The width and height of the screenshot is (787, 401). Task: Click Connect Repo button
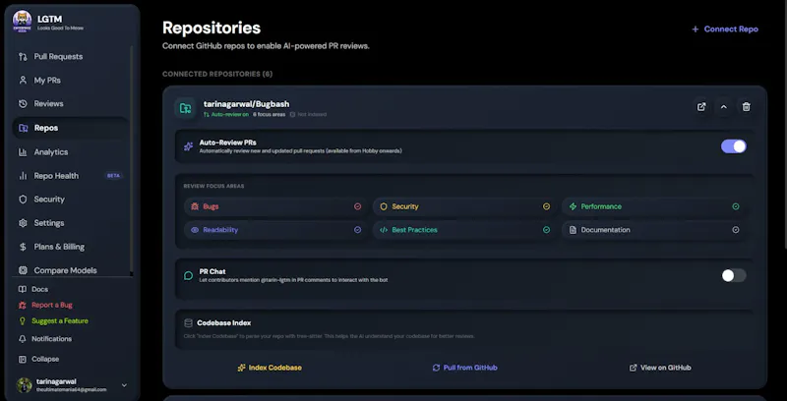[725, 29]
